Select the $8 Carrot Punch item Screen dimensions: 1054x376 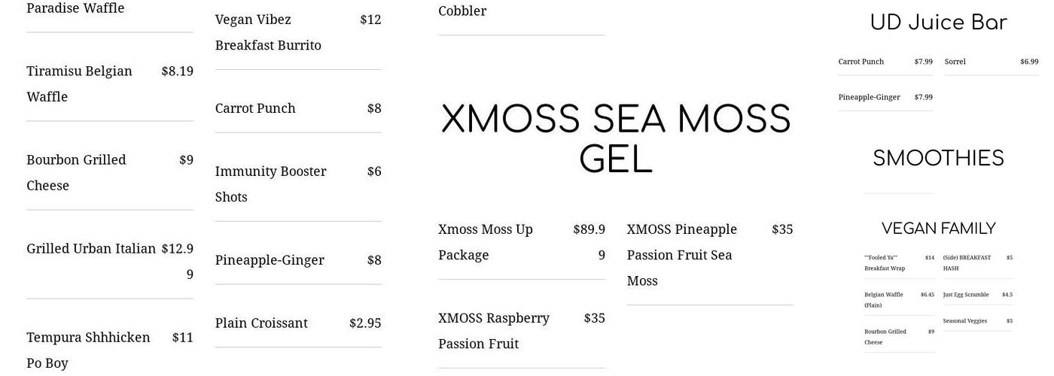(x=255, y=108)
